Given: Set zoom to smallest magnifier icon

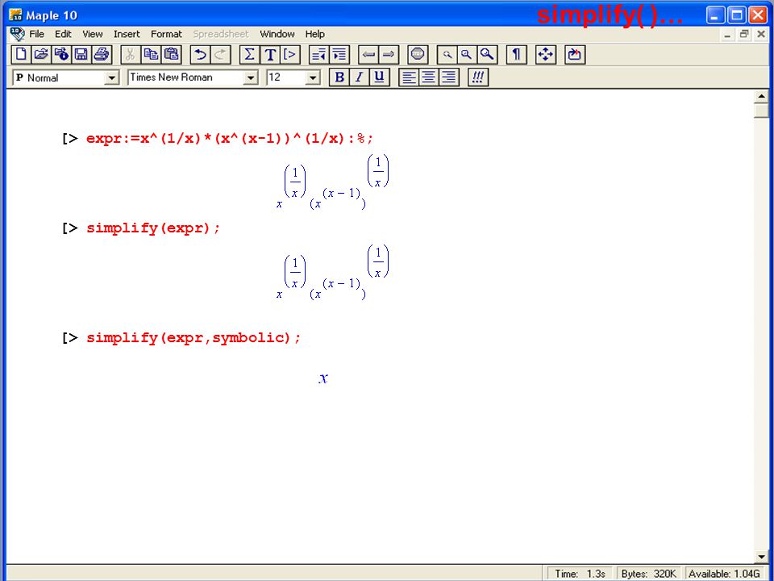Looking at the screenshot, I should tap(447, 54).
